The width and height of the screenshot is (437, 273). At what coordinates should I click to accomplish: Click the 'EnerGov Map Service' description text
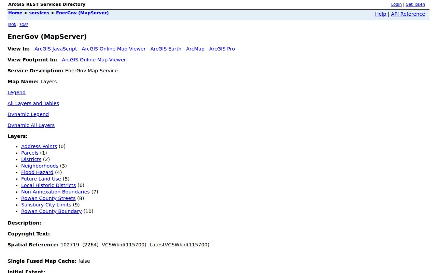pyautogui.click(x=91, y=71)
